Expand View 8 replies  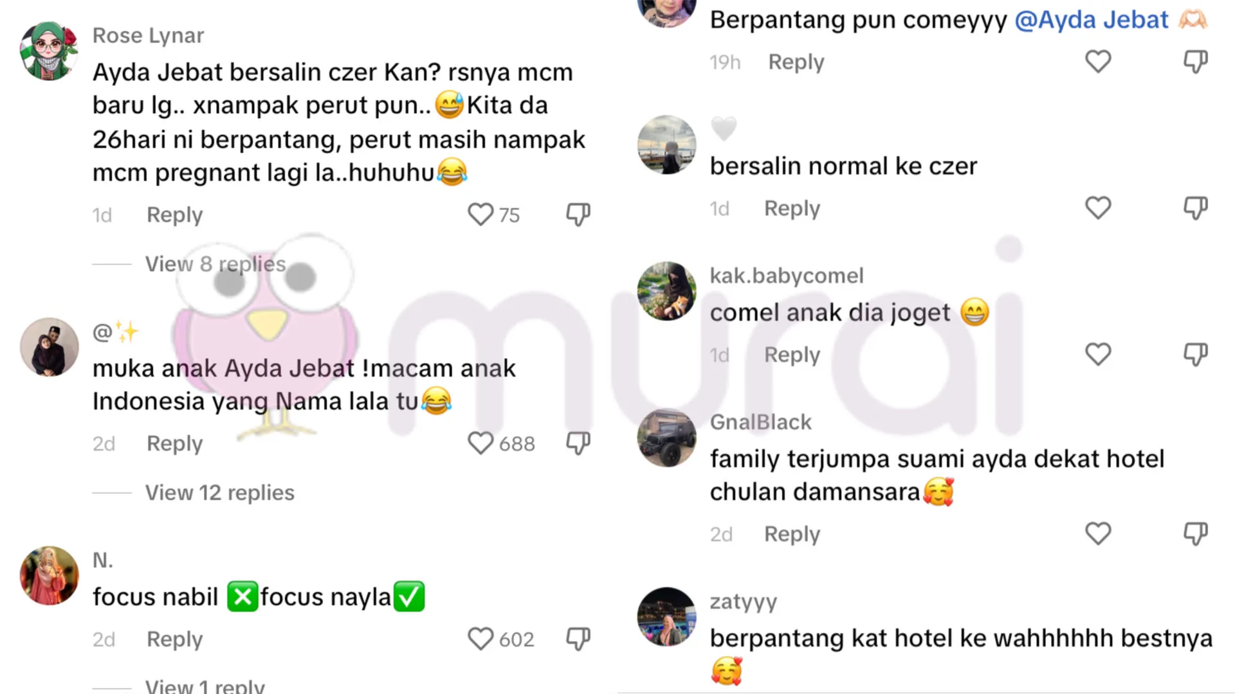click(215, 263)
